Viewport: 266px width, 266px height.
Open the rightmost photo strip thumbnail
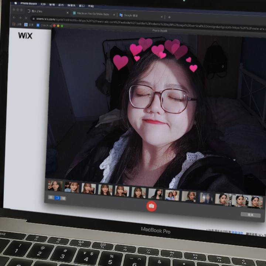click(255, 201)
